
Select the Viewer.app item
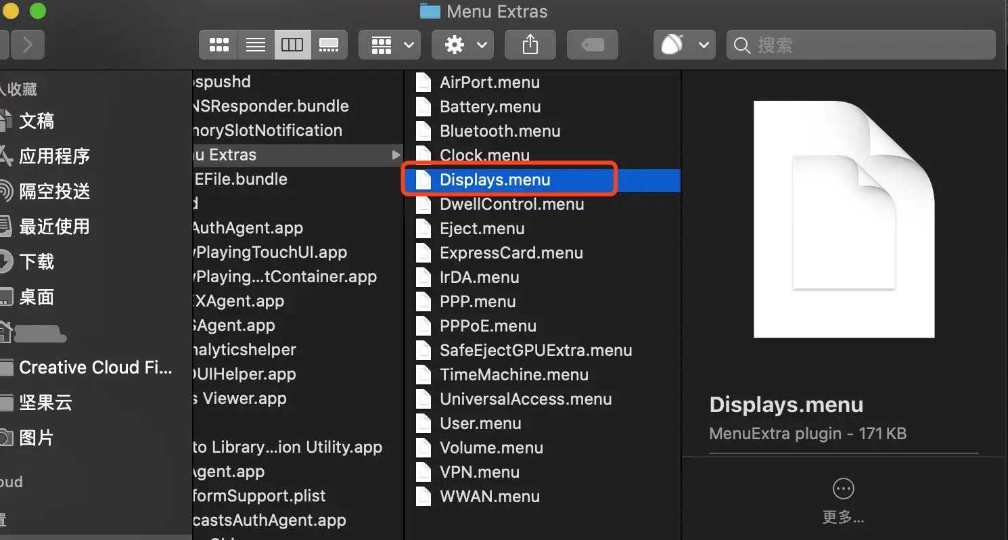[x=240, y=399]
